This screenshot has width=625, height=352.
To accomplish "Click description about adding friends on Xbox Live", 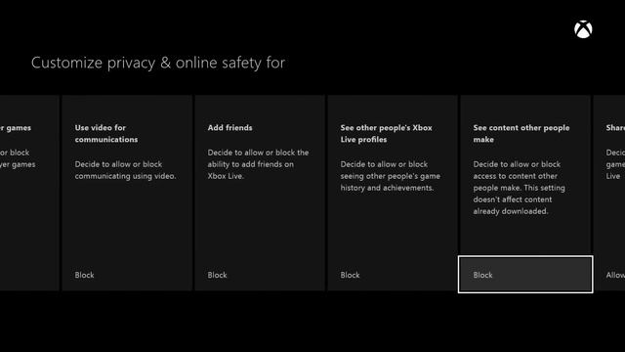I will [258, 164].
